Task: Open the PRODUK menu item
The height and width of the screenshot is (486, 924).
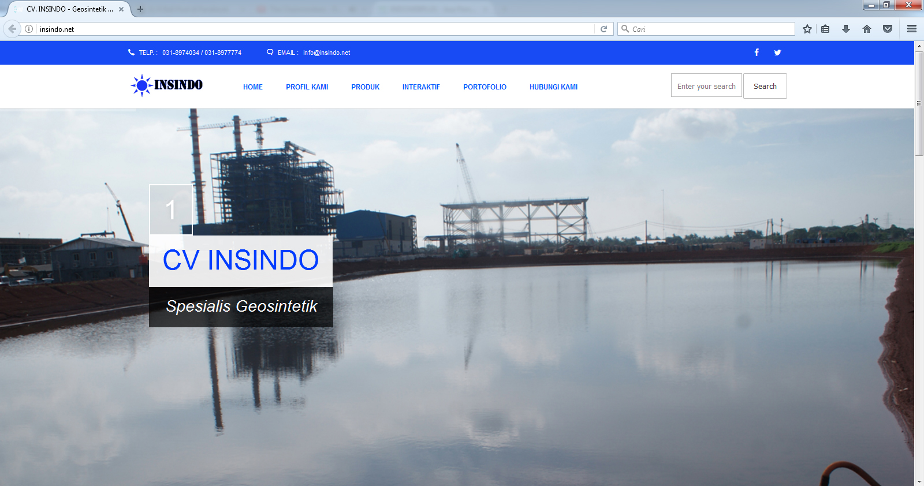Action: pyautogui.click(x=365, y=87)
